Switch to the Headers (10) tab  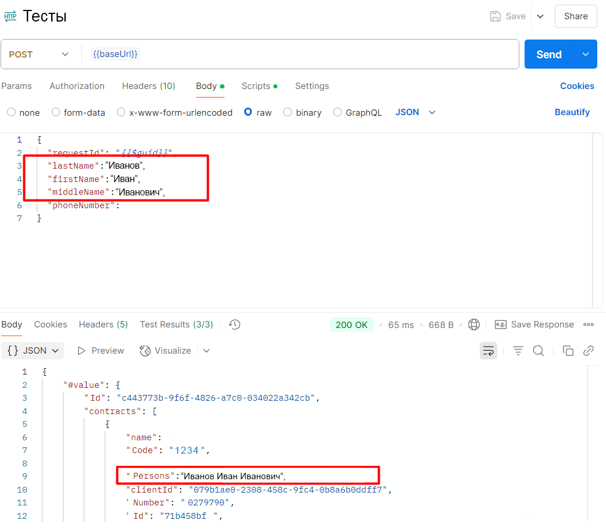click(x=148, y=85)
